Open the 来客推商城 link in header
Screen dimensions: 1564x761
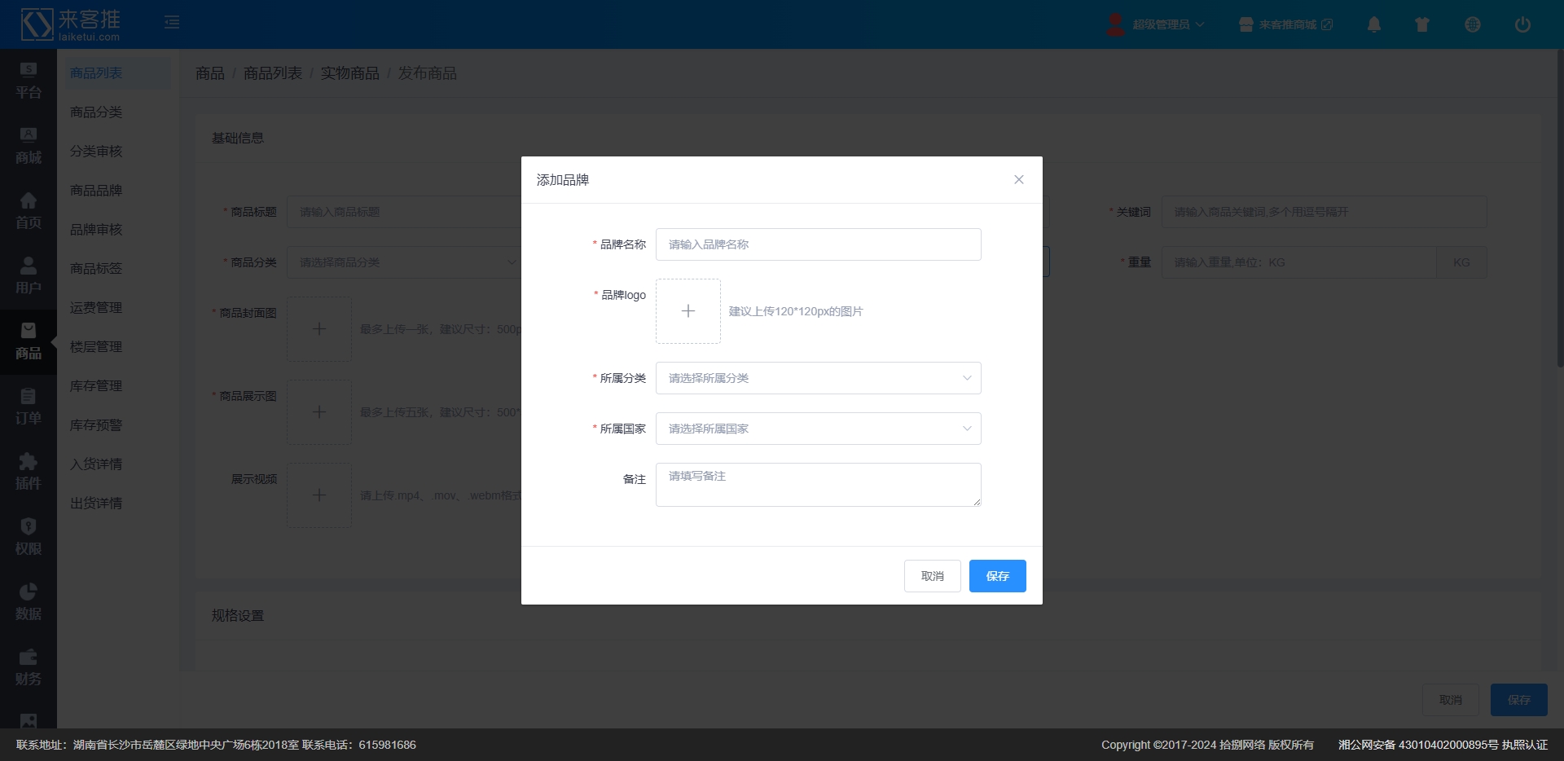pos(1286,24)
